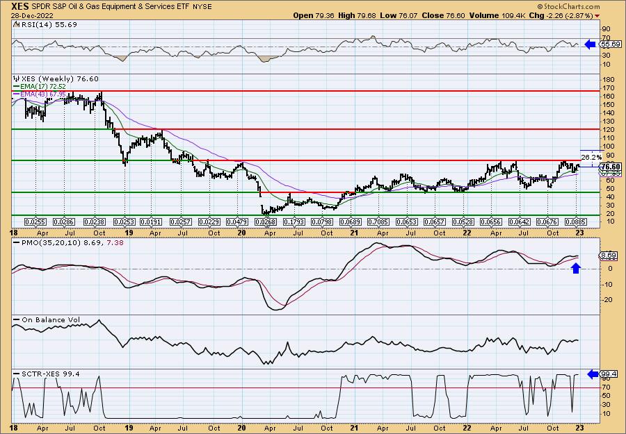Image resolution: width=626 pixels, height=434 pixels.
Task: Click the 76.60 price tag on the right axis
Action: (611, 167)
